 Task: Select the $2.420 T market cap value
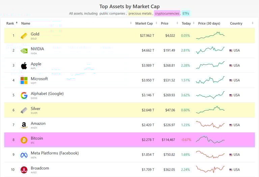tap(148, 125)
